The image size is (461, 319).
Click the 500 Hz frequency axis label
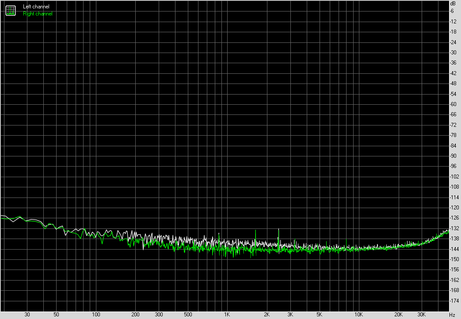[x=188, y=315]
